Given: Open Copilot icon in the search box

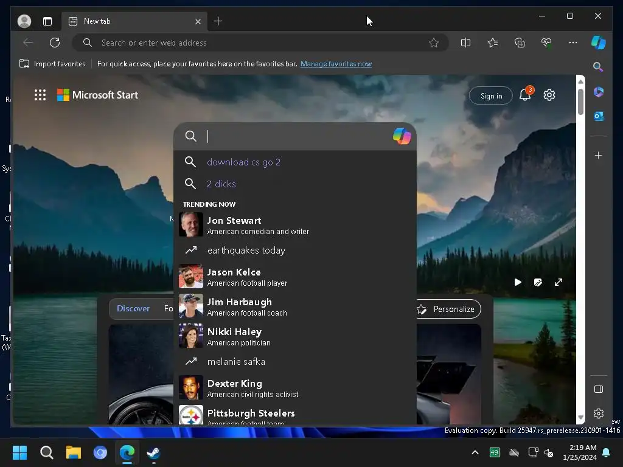Looking at the screenshot, I should click(x=402, y=136).
